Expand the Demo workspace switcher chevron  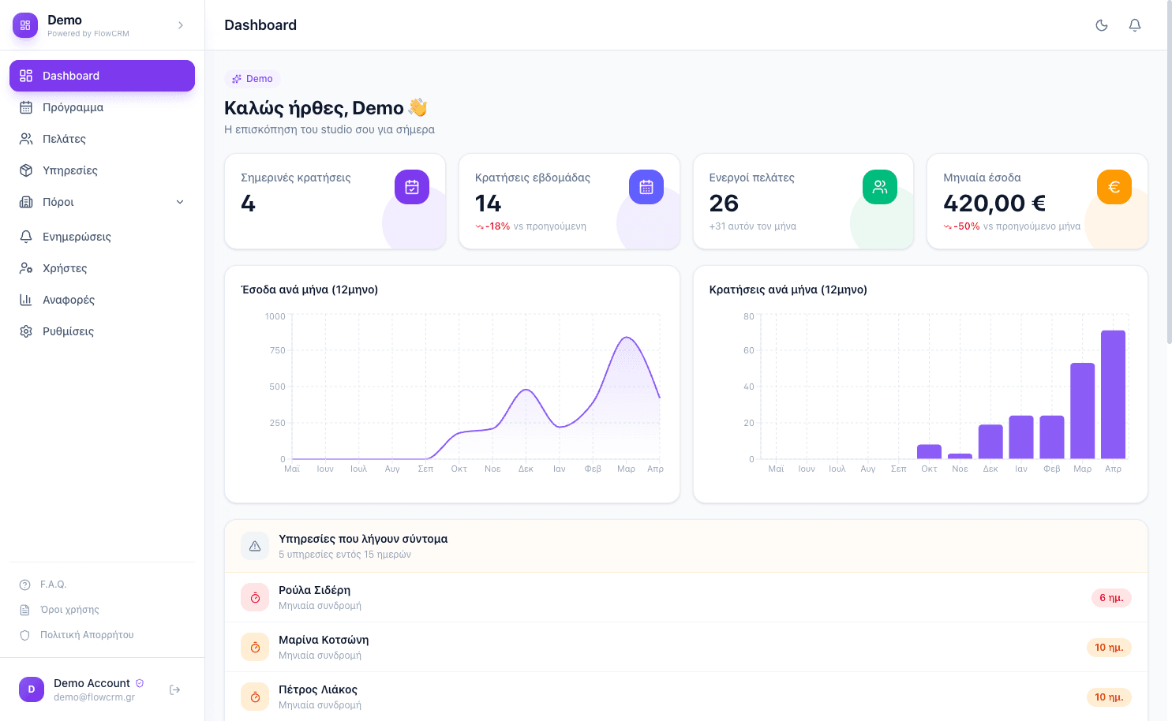click(x=181, y=25)
